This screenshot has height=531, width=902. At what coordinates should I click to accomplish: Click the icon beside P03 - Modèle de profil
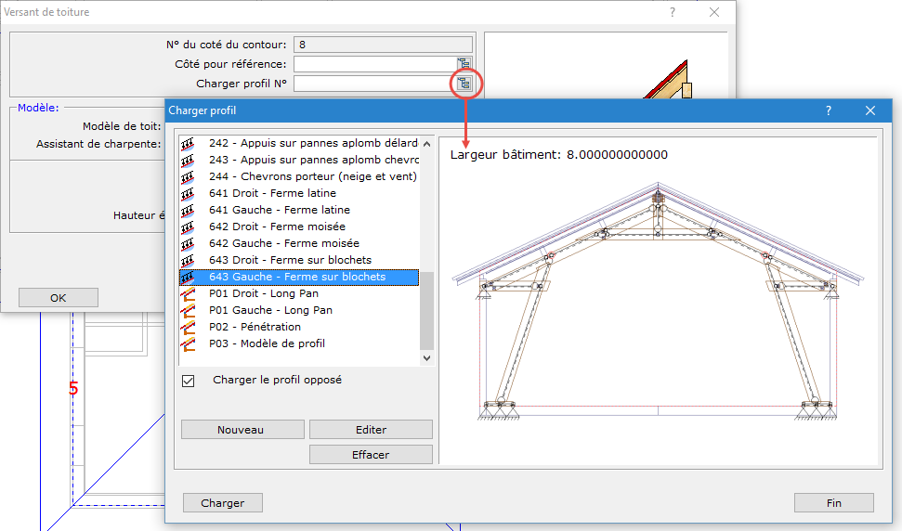click(189, 343)
